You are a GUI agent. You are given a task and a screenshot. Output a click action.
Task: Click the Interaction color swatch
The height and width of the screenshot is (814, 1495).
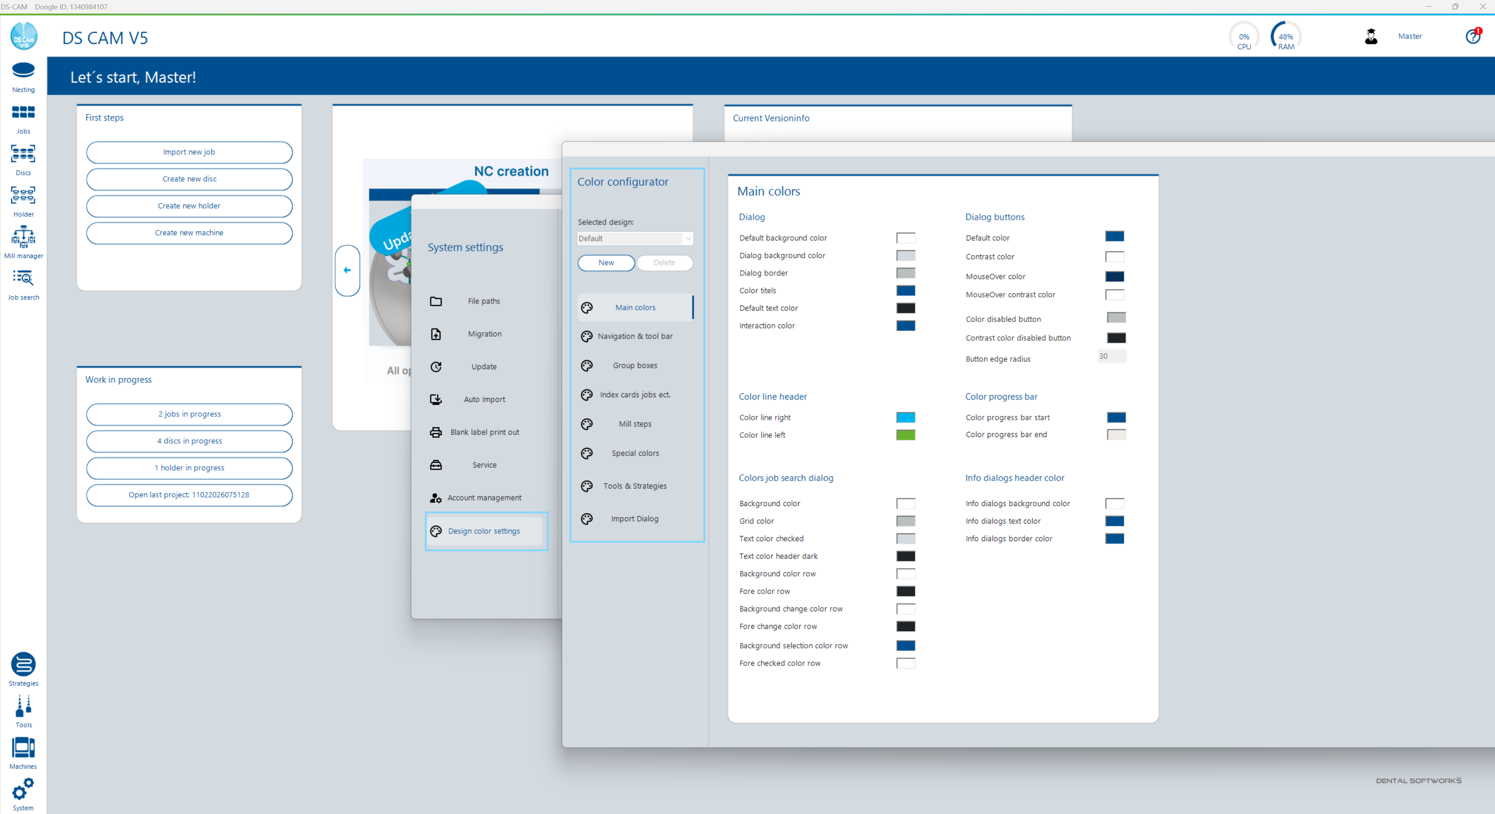(x=906, y=326)
